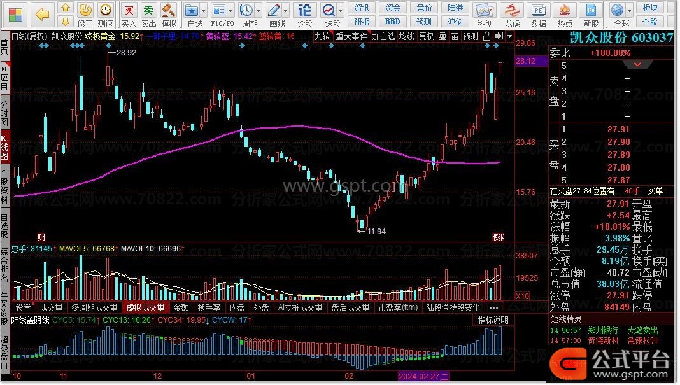Expand the 自选 dropdown arrow
680x385 pixels.
coord(203,10)
